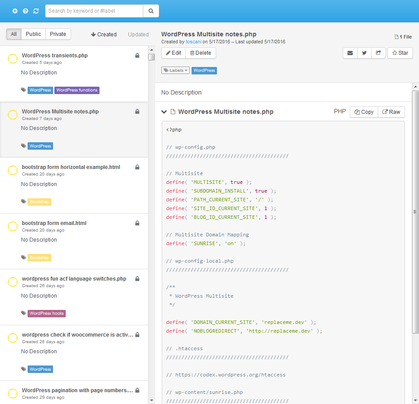Viewport: 419px width, 404px height.
Task: Click yellow Bootstrap label under form email.html
Action: [x=39, y=258]
